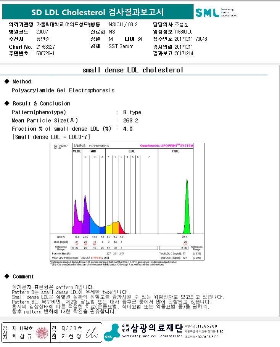This screenshot has width=280, height=347.
Task: Click the '임상정보' label
Action: [163, 32]
